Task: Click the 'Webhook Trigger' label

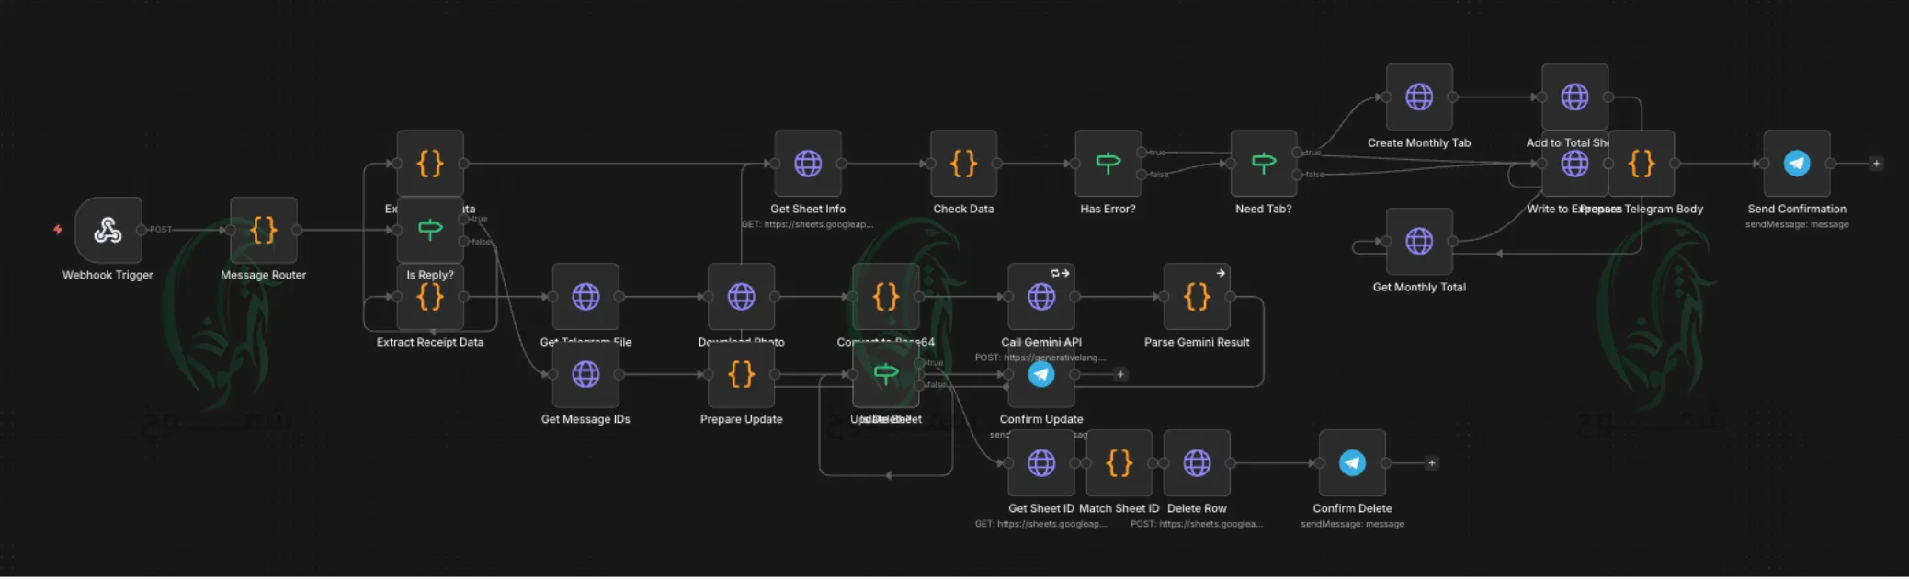Action: (x=108, y=275)
